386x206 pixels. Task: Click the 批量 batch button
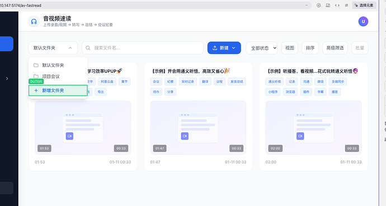[x=360, y=48]
